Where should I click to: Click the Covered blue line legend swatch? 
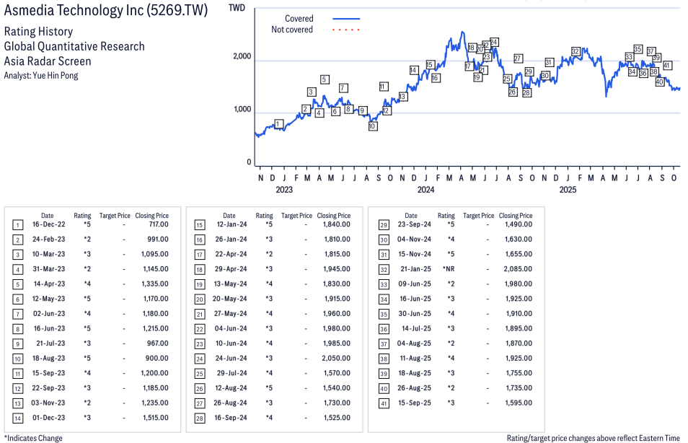346,19
